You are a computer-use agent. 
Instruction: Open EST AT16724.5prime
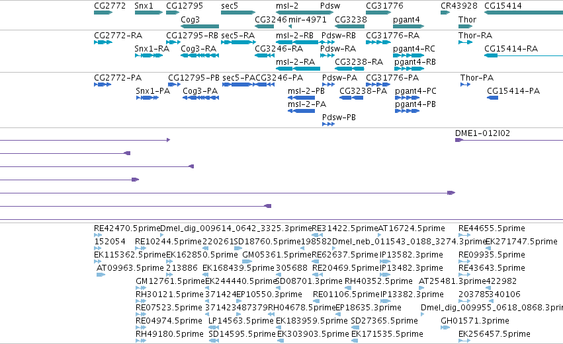tap(380, 235)
